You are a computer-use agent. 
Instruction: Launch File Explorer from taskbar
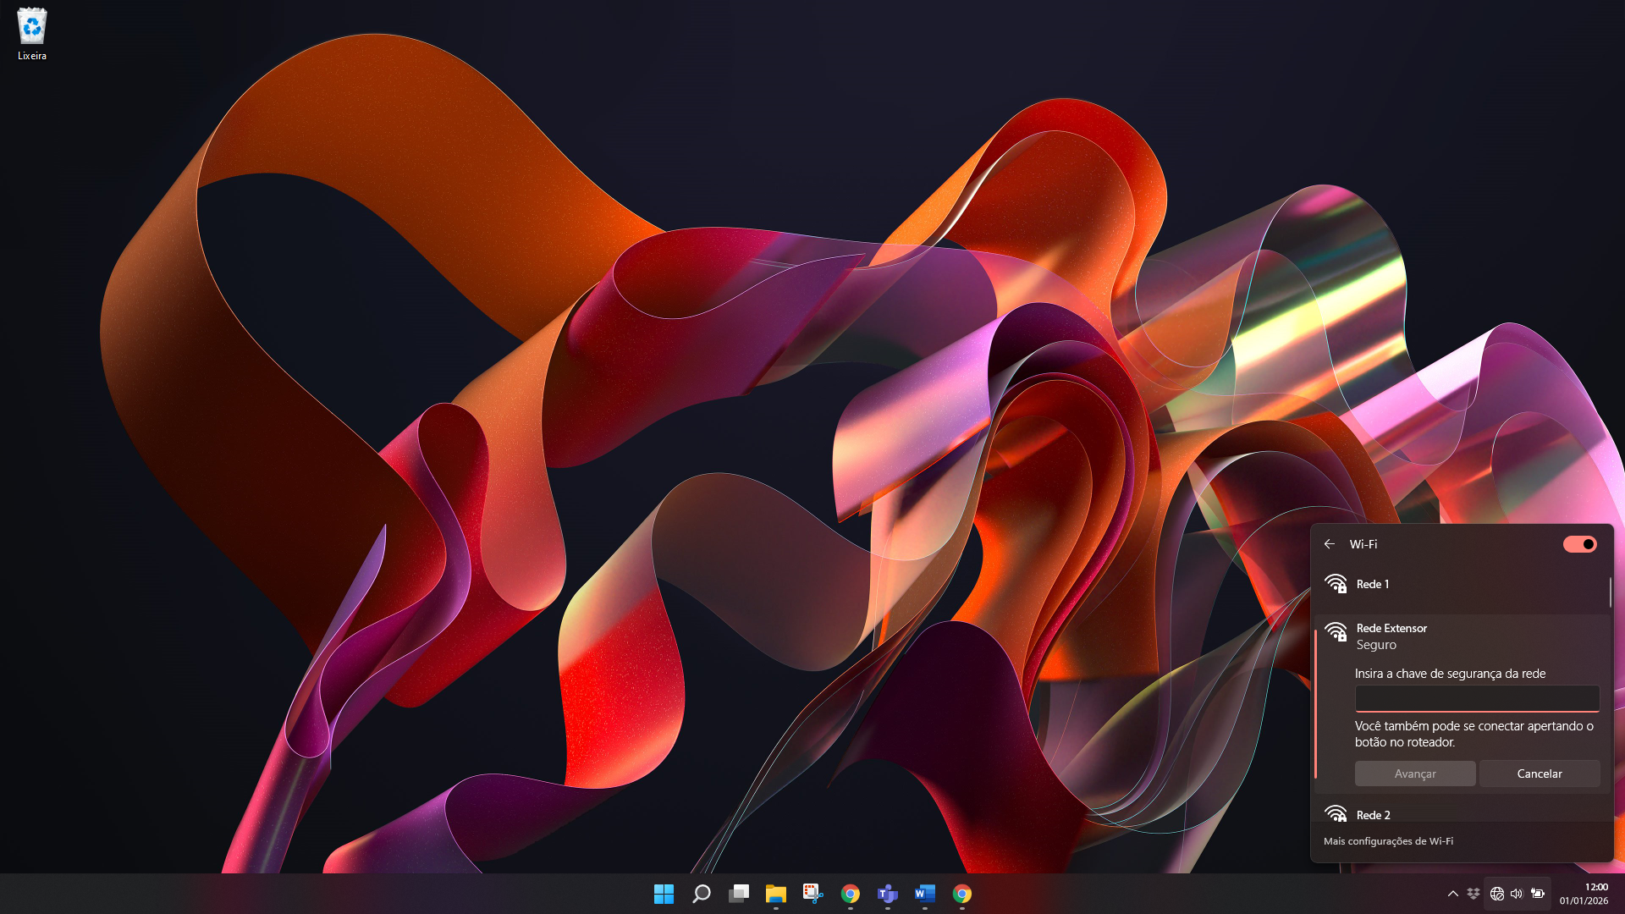[x=776, y=894]
